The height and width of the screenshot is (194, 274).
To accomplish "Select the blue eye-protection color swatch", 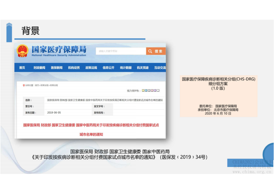I will [146, 91].
